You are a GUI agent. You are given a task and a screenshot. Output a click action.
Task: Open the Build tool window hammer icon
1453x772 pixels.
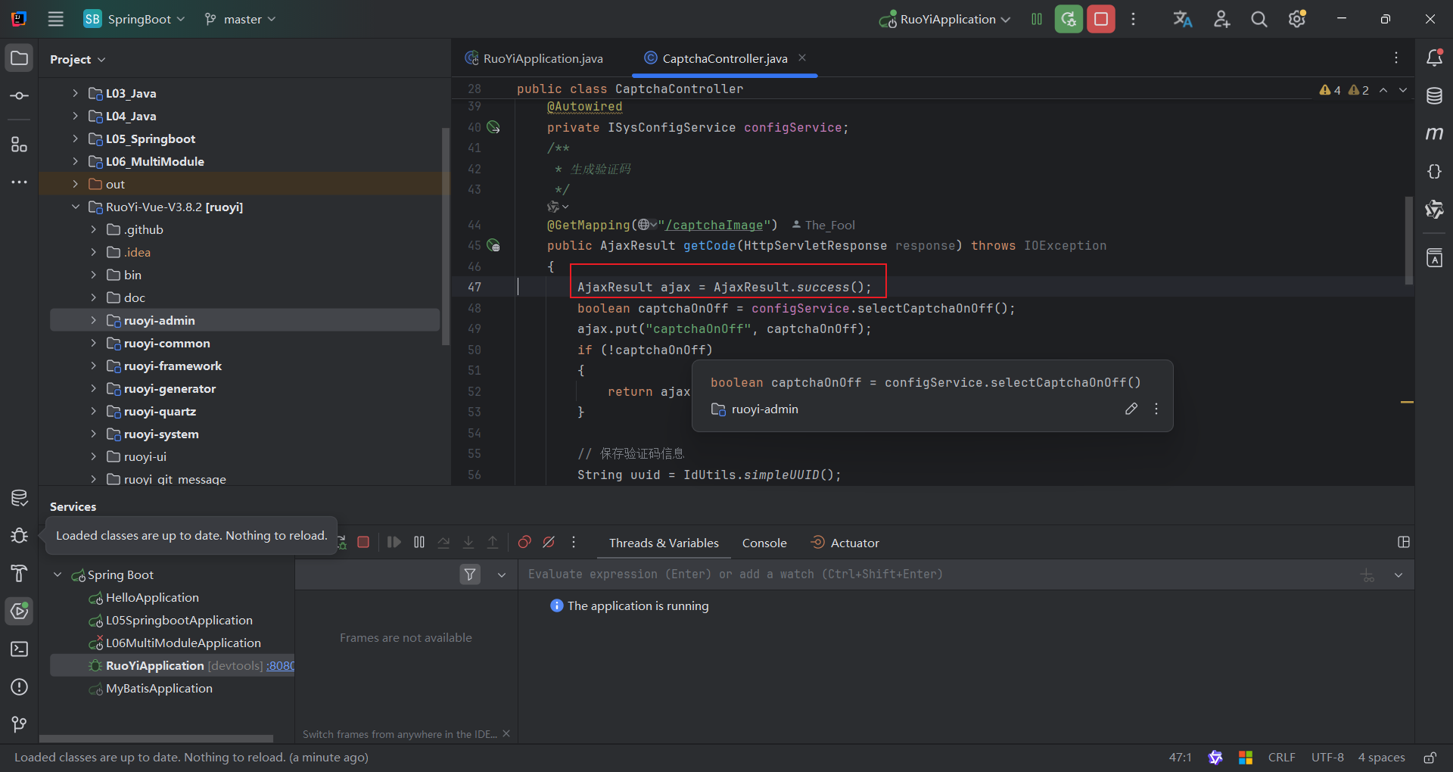(20, 574)
